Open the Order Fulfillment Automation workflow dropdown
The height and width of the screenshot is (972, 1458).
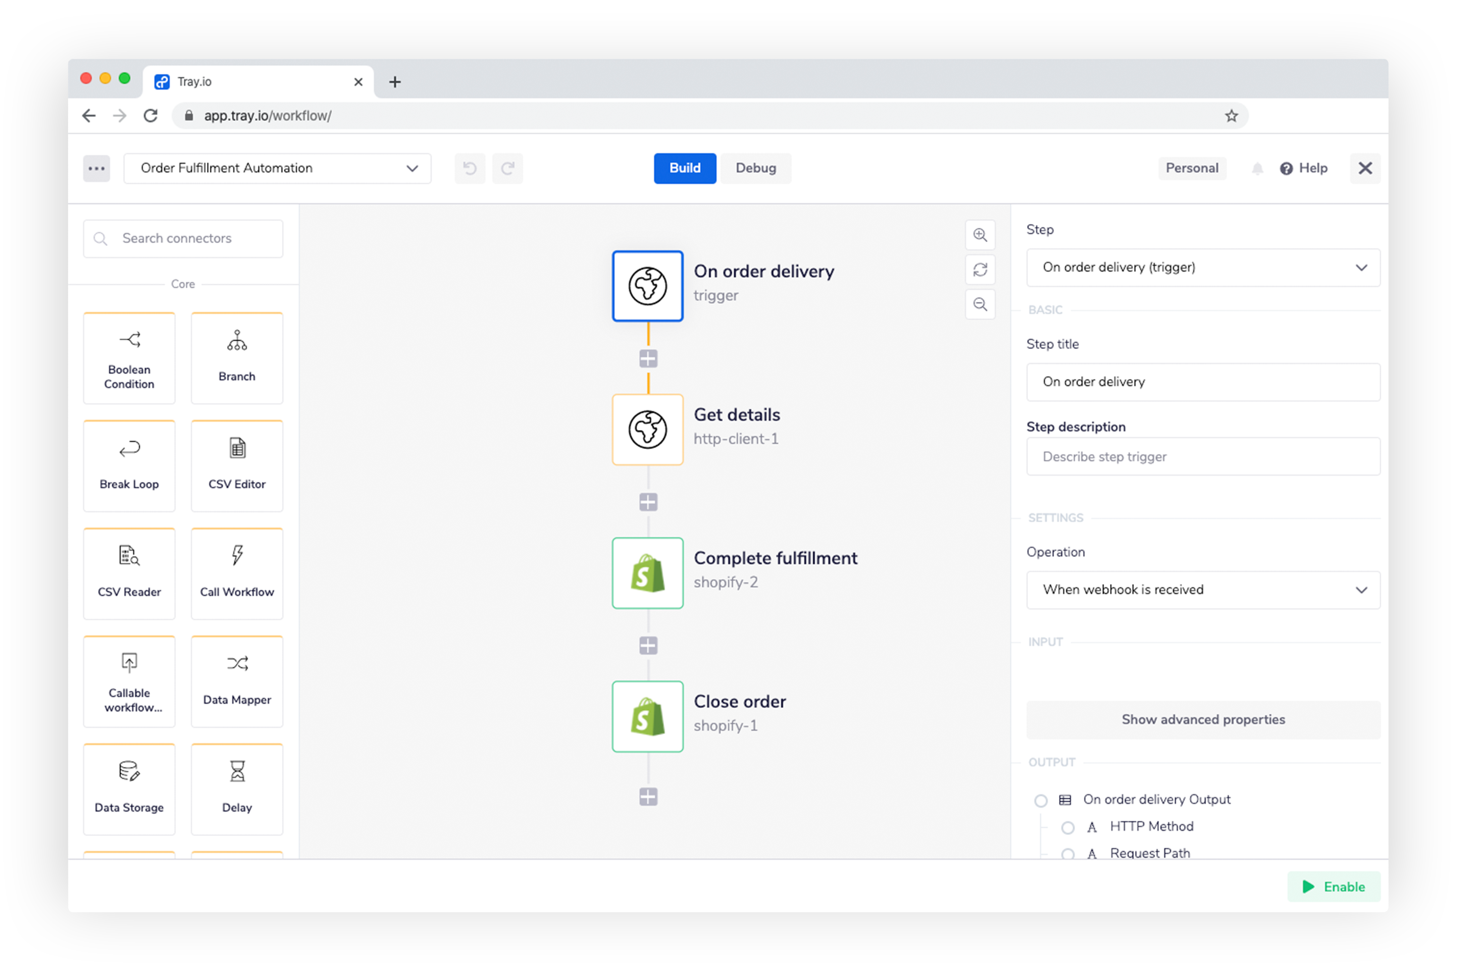[277, 168]
